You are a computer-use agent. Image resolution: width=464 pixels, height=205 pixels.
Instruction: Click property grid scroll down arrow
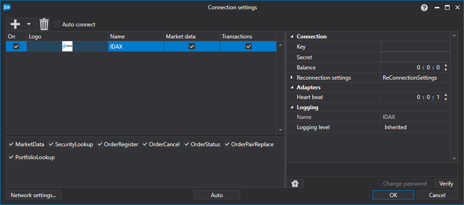(454, 159)
